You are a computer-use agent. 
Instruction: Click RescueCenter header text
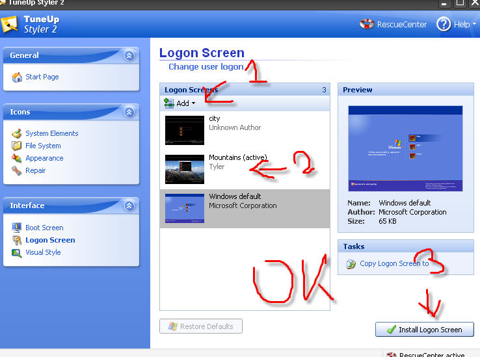coord(402,24)
